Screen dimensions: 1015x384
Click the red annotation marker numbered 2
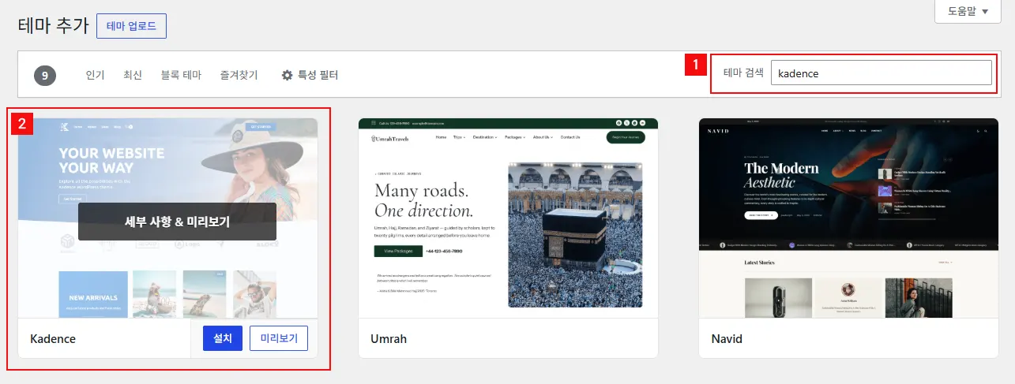pyautogui.click(x=21, y=123)
